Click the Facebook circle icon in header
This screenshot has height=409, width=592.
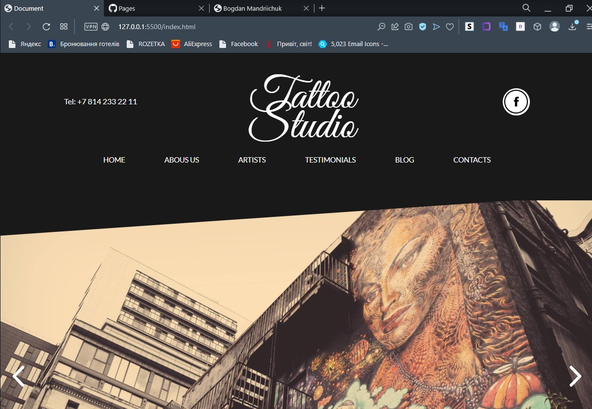point(516,102)
